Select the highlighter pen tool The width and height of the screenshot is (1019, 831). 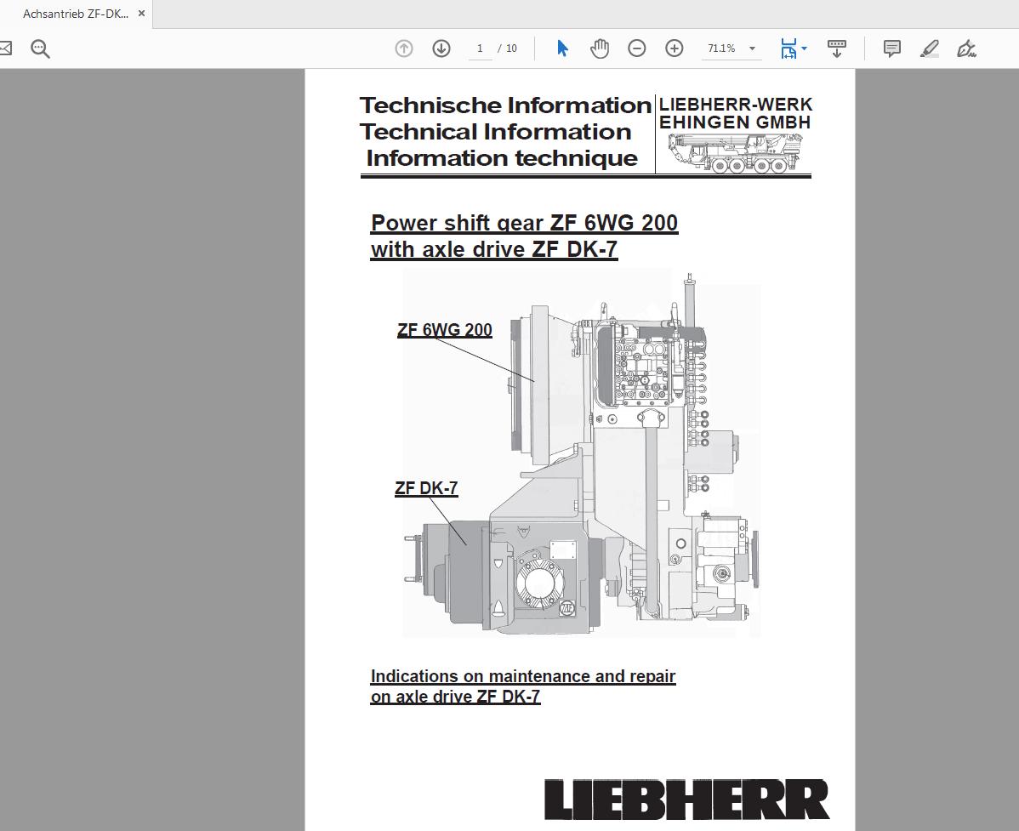[x=930, y=48]
